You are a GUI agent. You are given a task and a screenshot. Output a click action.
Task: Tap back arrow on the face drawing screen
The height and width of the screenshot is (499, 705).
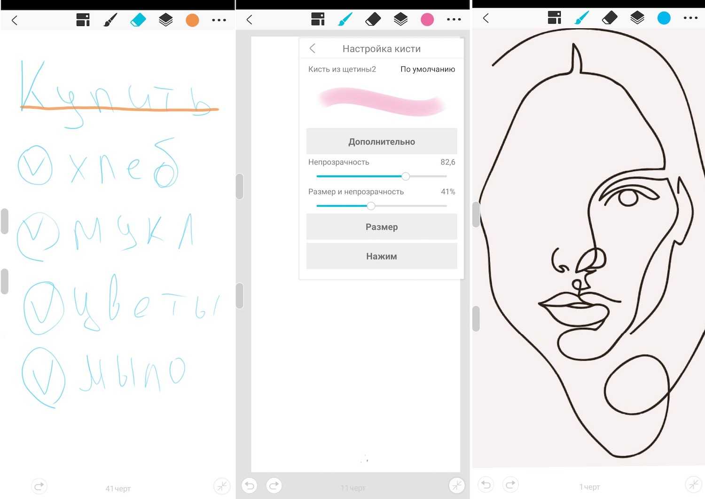click(486, 18)
